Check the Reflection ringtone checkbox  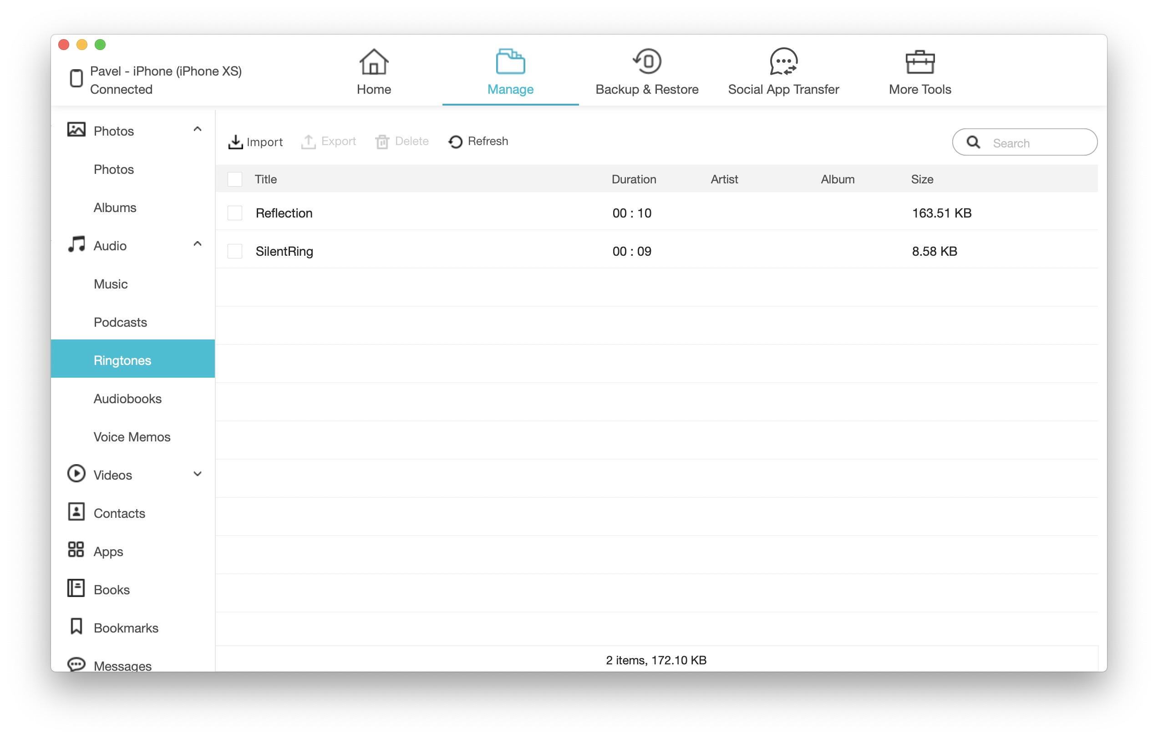(x=235, y=213)
